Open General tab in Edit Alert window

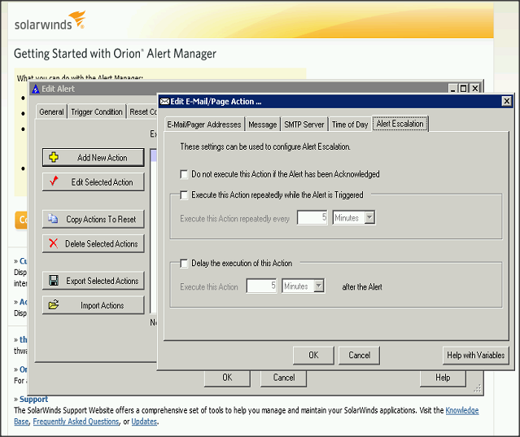51,111
